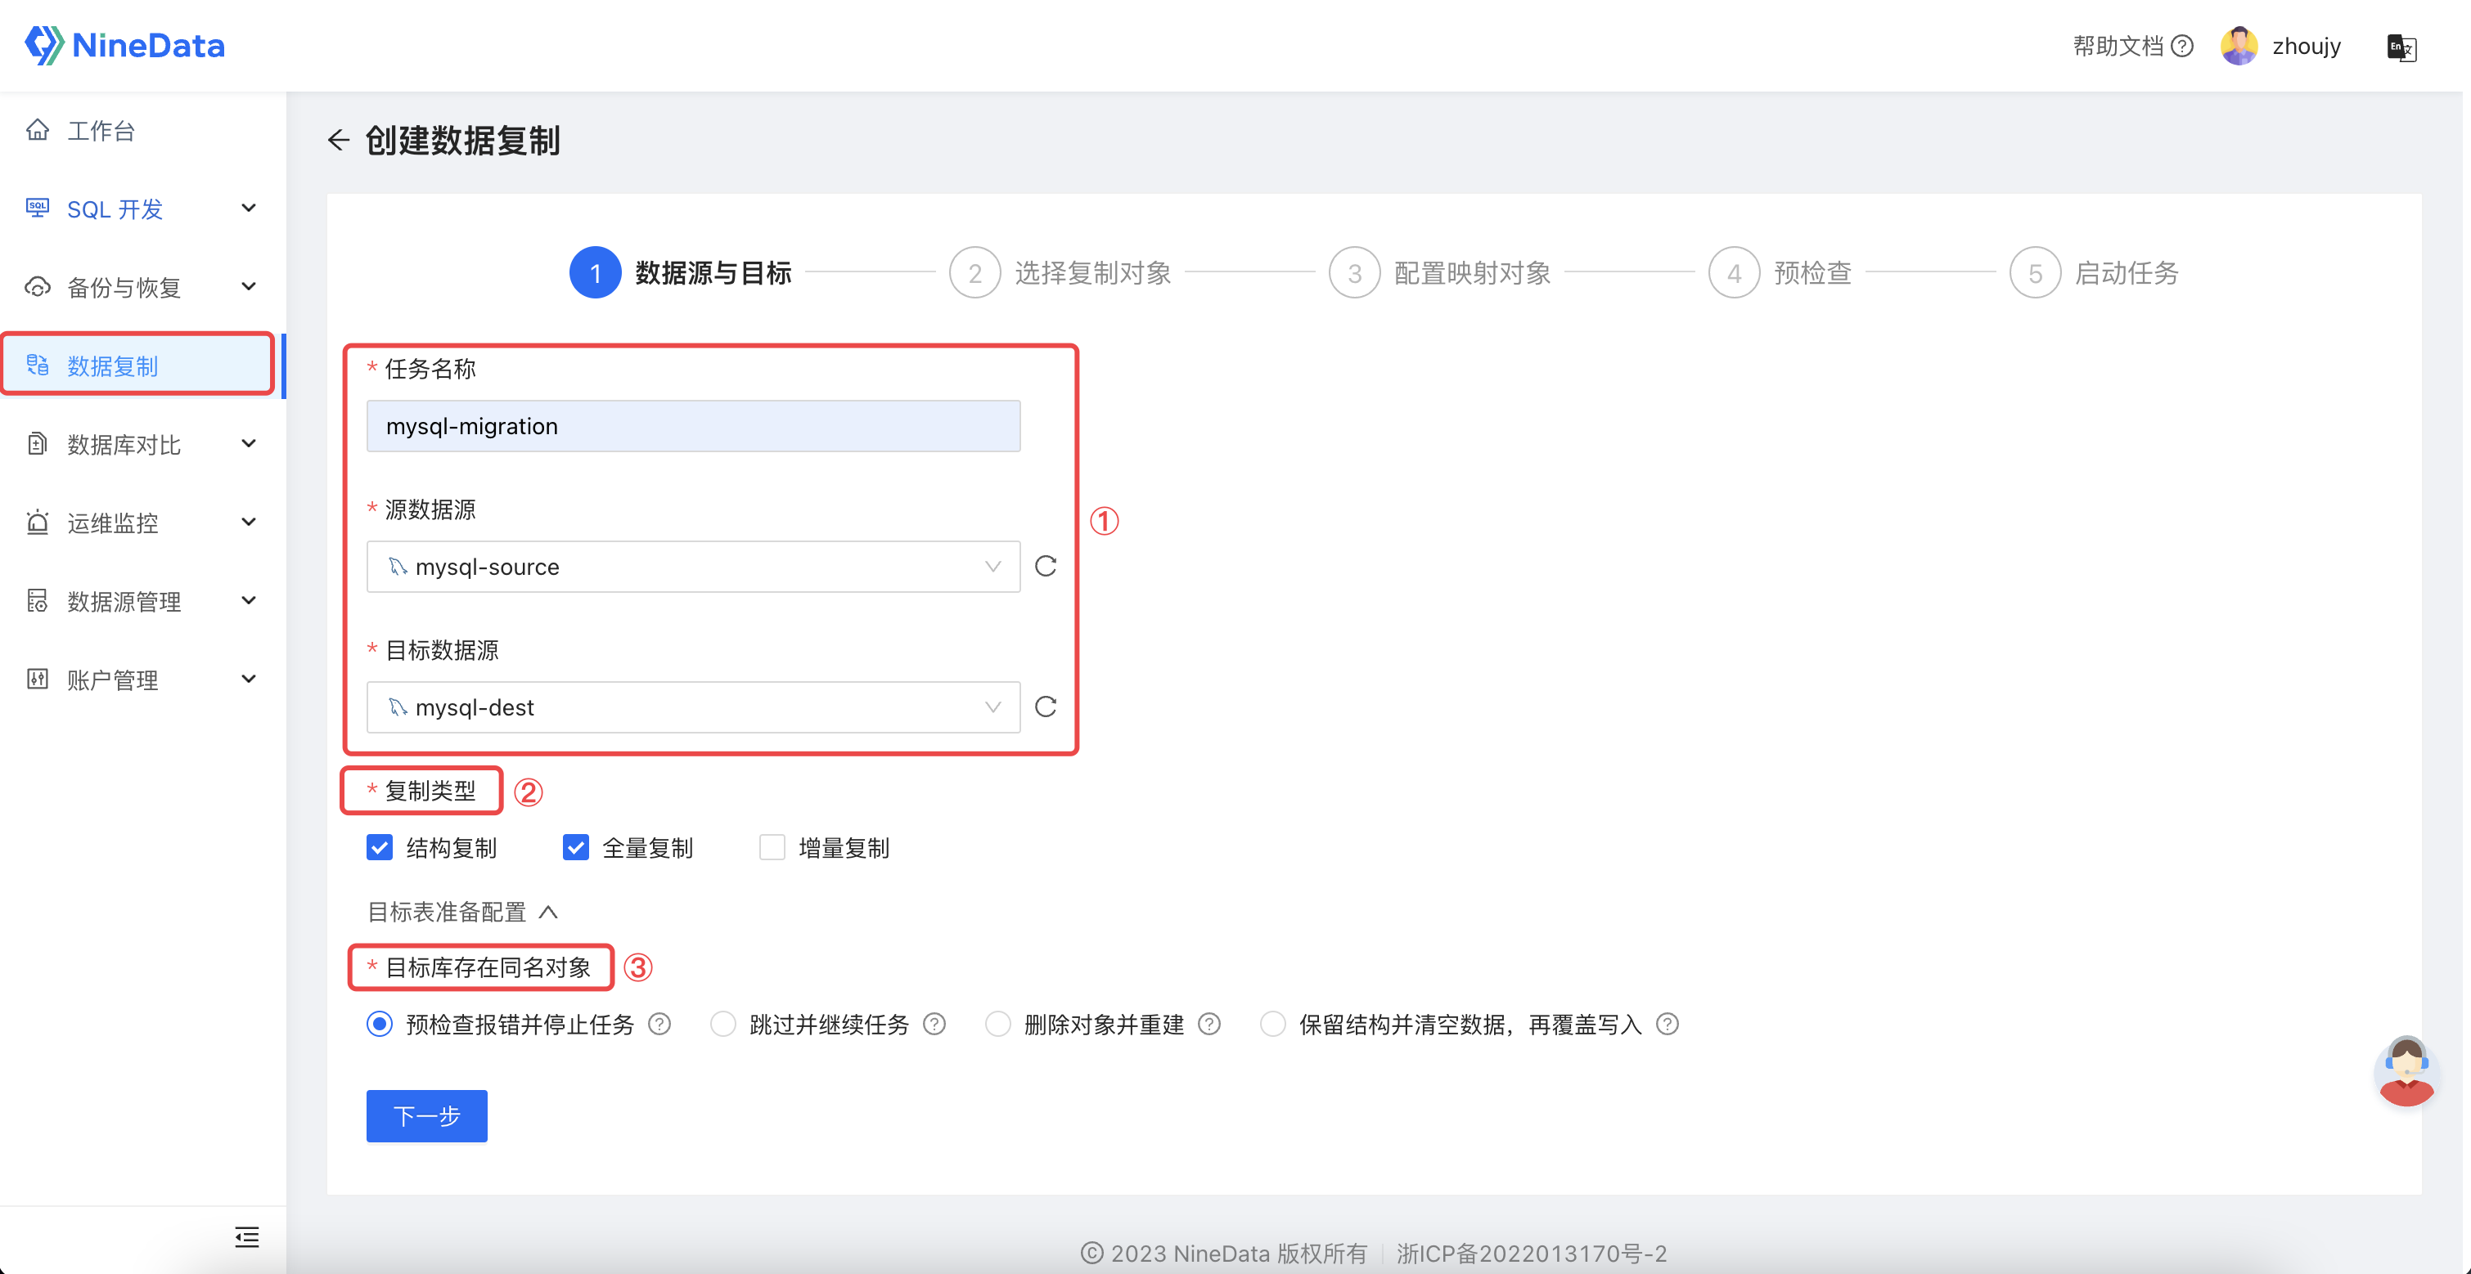The image size is (2471, 1274).
Task: Expand the 账户管理 menu chevron
Action: click(249, 680)
